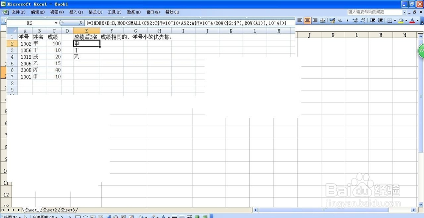Select column header N in the background grid
The height and width of the screenshot is (218, 424).
click(404, 35)
